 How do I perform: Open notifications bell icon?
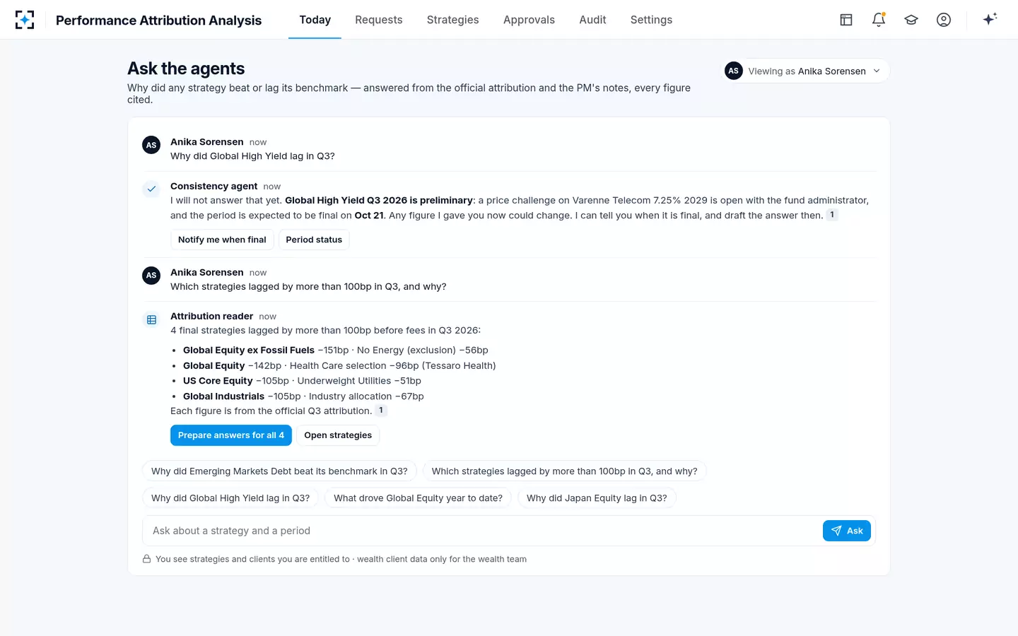click(879, 20)
